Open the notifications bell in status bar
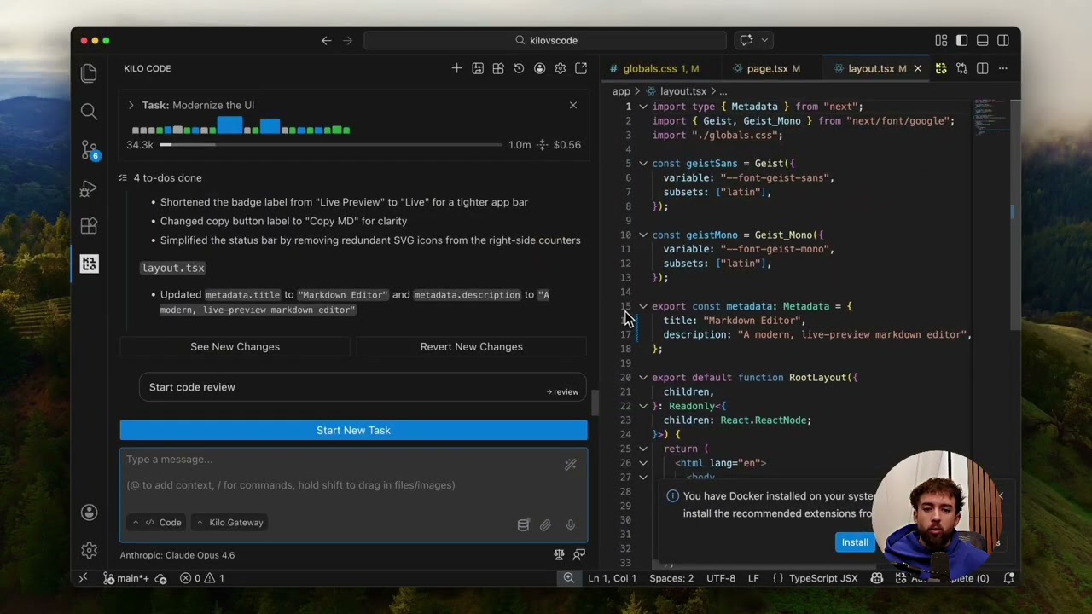This screenshot has height=614, width=1092. coord(1008,578)
